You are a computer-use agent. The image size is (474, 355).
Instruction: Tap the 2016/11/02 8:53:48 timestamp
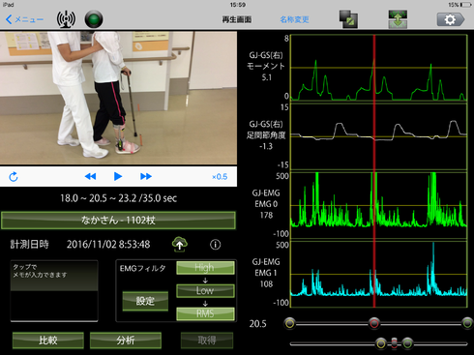point(108,245)
